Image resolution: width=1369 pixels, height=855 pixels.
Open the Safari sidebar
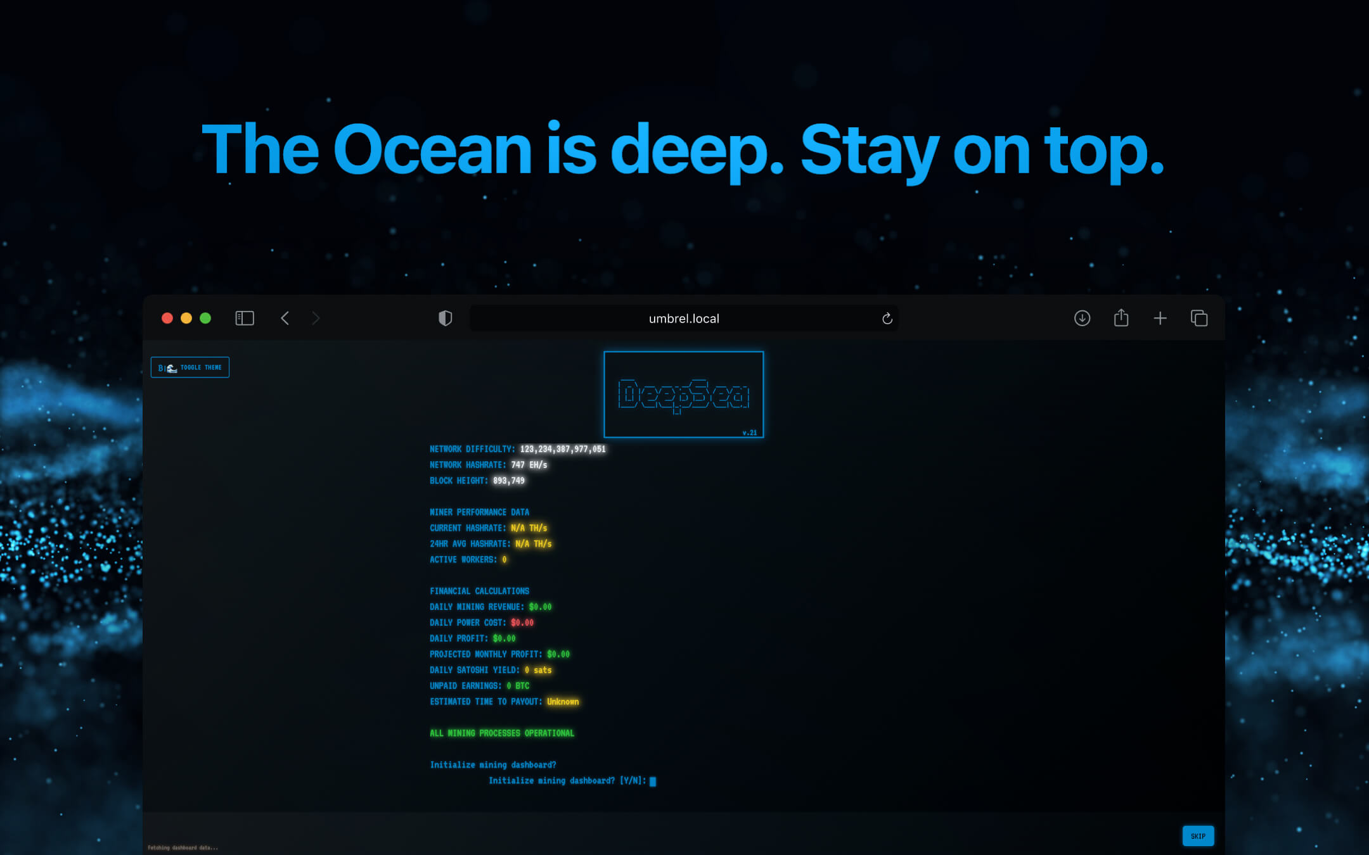[244, 318]
